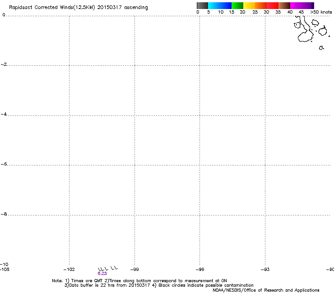Select the '-4' latitude axis label
This screenshot has width=334, height=293.
tap(4, 114)
